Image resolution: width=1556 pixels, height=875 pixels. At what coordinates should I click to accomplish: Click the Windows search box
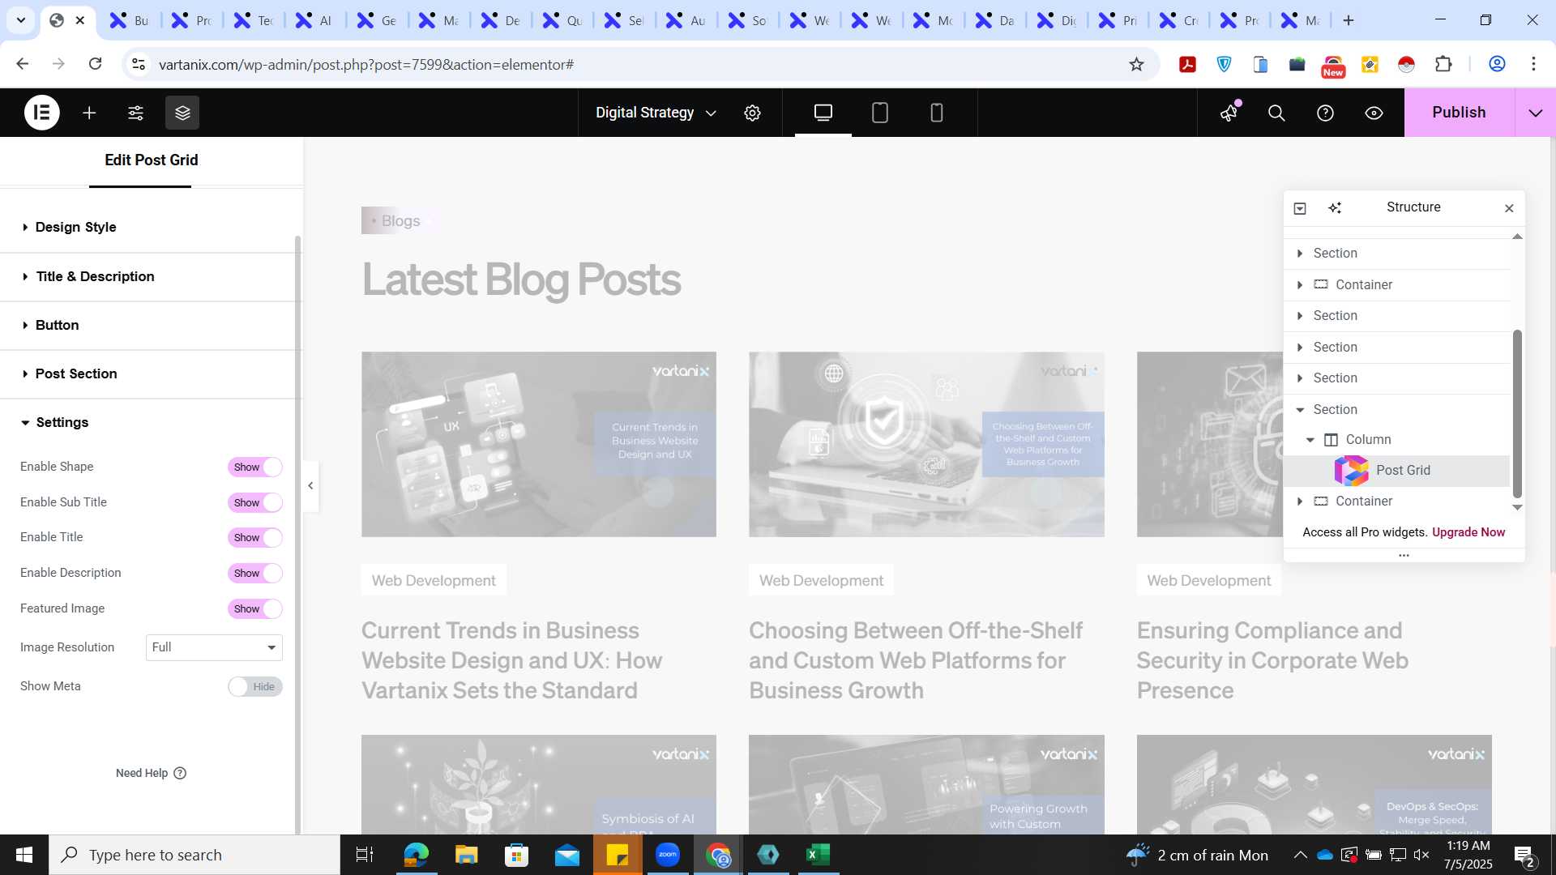194,855
